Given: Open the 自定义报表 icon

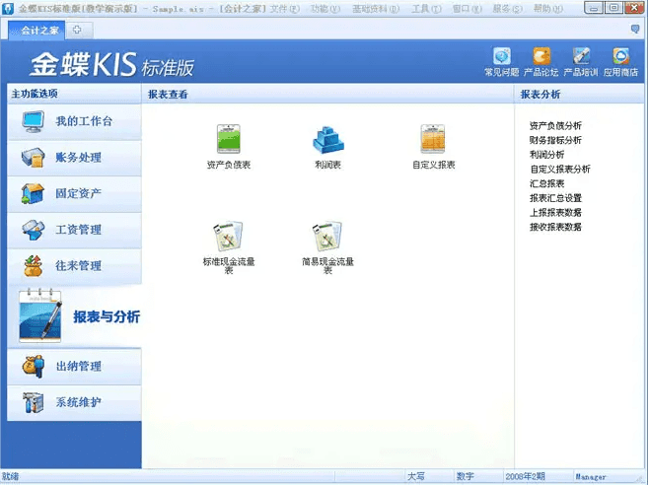Looking at the screenshot, I should 433,139.
